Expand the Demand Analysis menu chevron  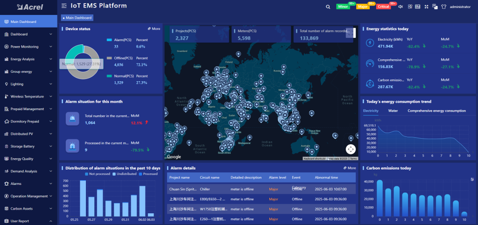pos(50,171)
